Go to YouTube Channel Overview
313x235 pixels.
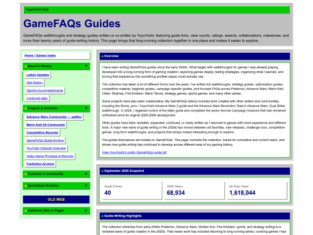pos(46,149)
